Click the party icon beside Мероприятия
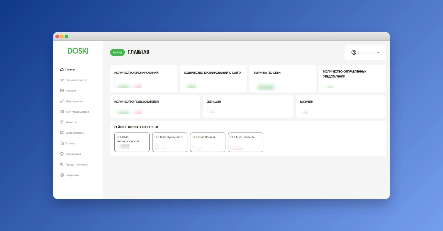 click(62, 101)
